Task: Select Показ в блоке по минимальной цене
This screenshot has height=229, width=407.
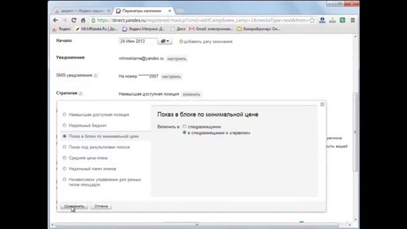Action: 64,136
